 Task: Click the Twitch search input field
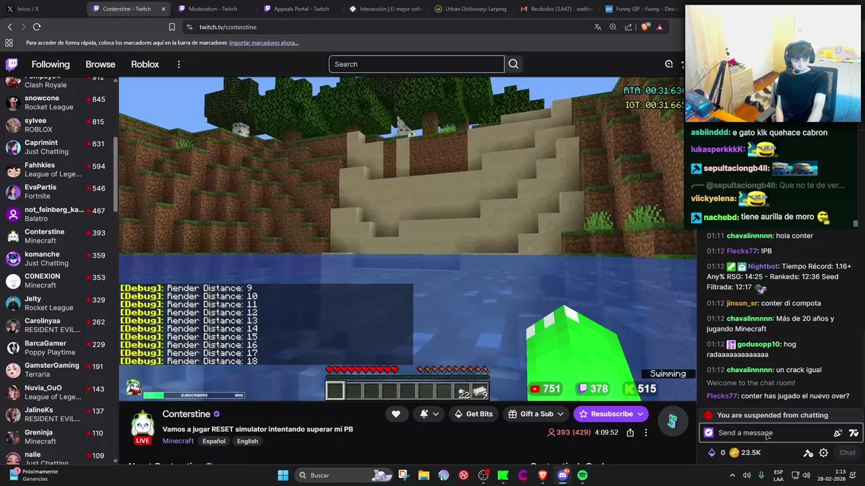pos(416,64)
